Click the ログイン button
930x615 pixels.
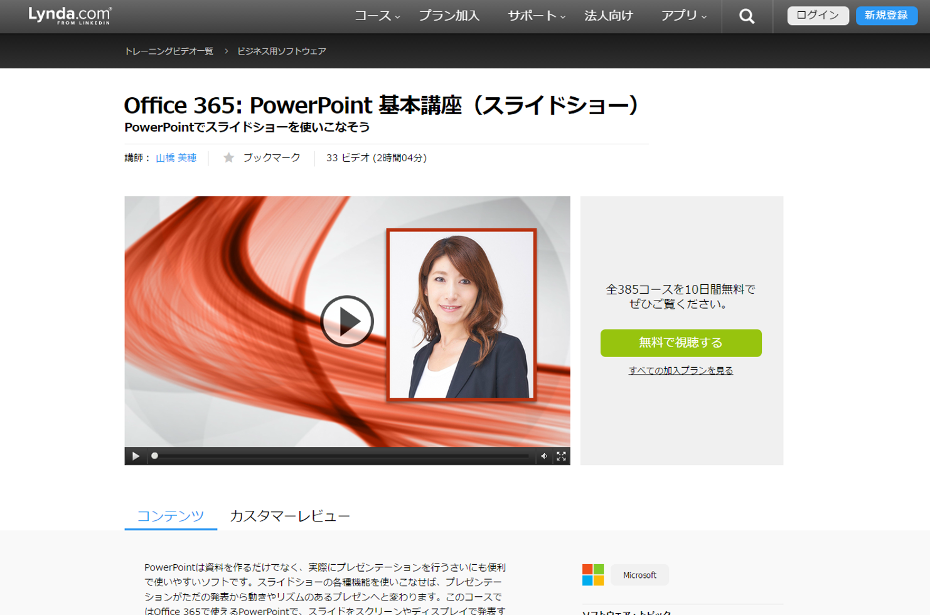pyautogui.click(x=817, y=16)
